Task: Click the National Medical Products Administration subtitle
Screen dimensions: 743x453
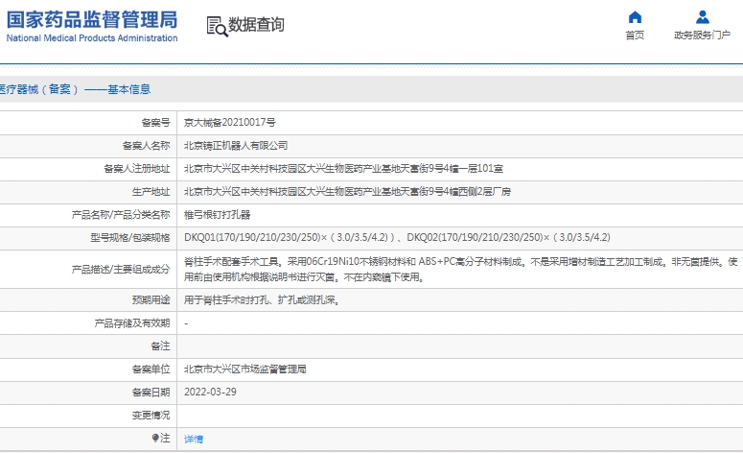Action: (x=92, y=38)
